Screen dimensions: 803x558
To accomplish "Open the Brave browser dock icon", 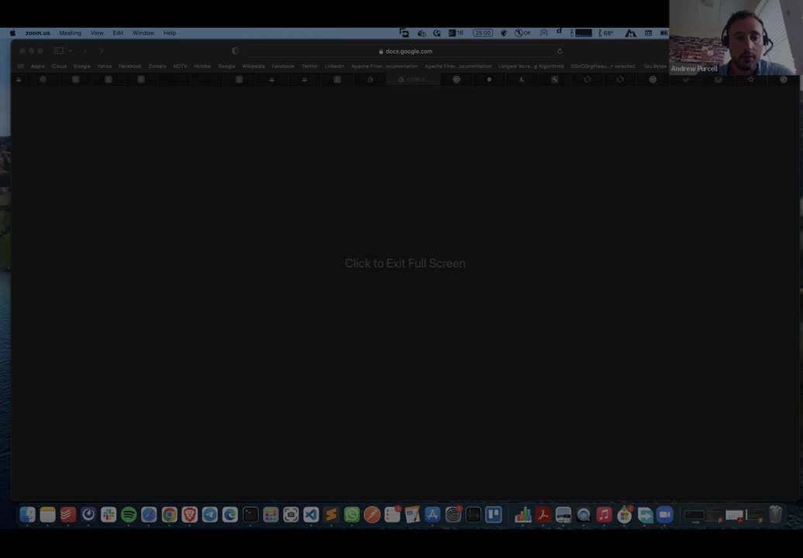I will 189,515.
